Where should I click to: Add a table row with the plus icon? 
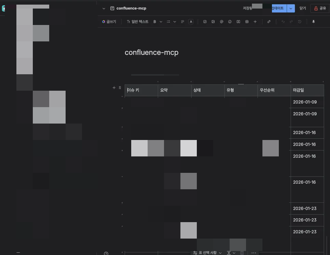(114, 88)
